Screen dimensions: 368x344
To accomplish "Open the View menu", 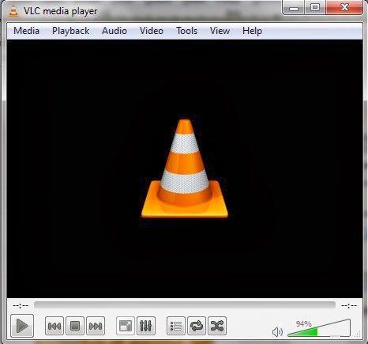I will (x=220, y=31).
